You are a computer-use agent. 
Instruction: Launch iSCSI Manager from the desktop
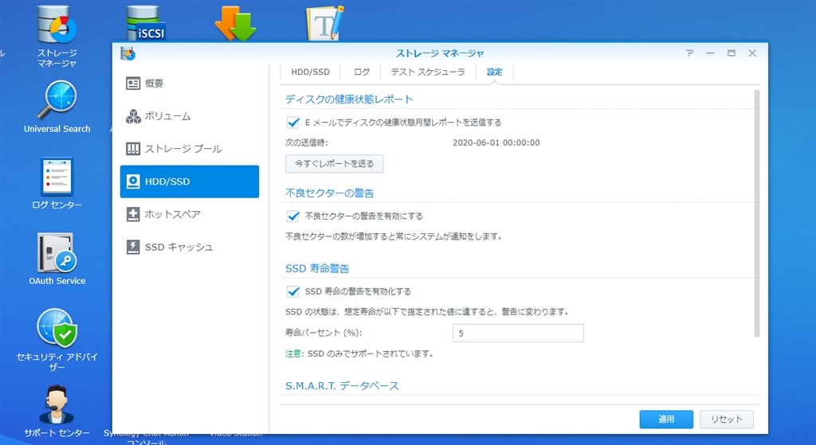click(x=146, y=23)
